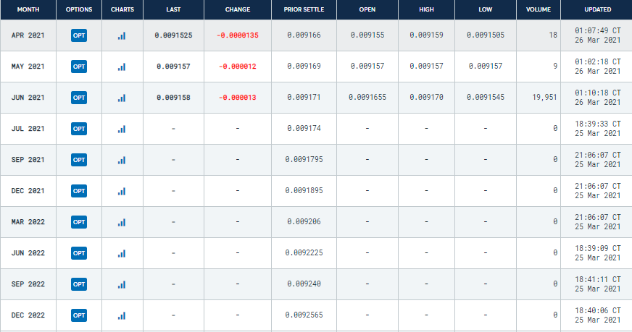Select the APR 2021 month cell
Image resolution: width=632 pixels, height=332 pixels.
pos(28,35)
